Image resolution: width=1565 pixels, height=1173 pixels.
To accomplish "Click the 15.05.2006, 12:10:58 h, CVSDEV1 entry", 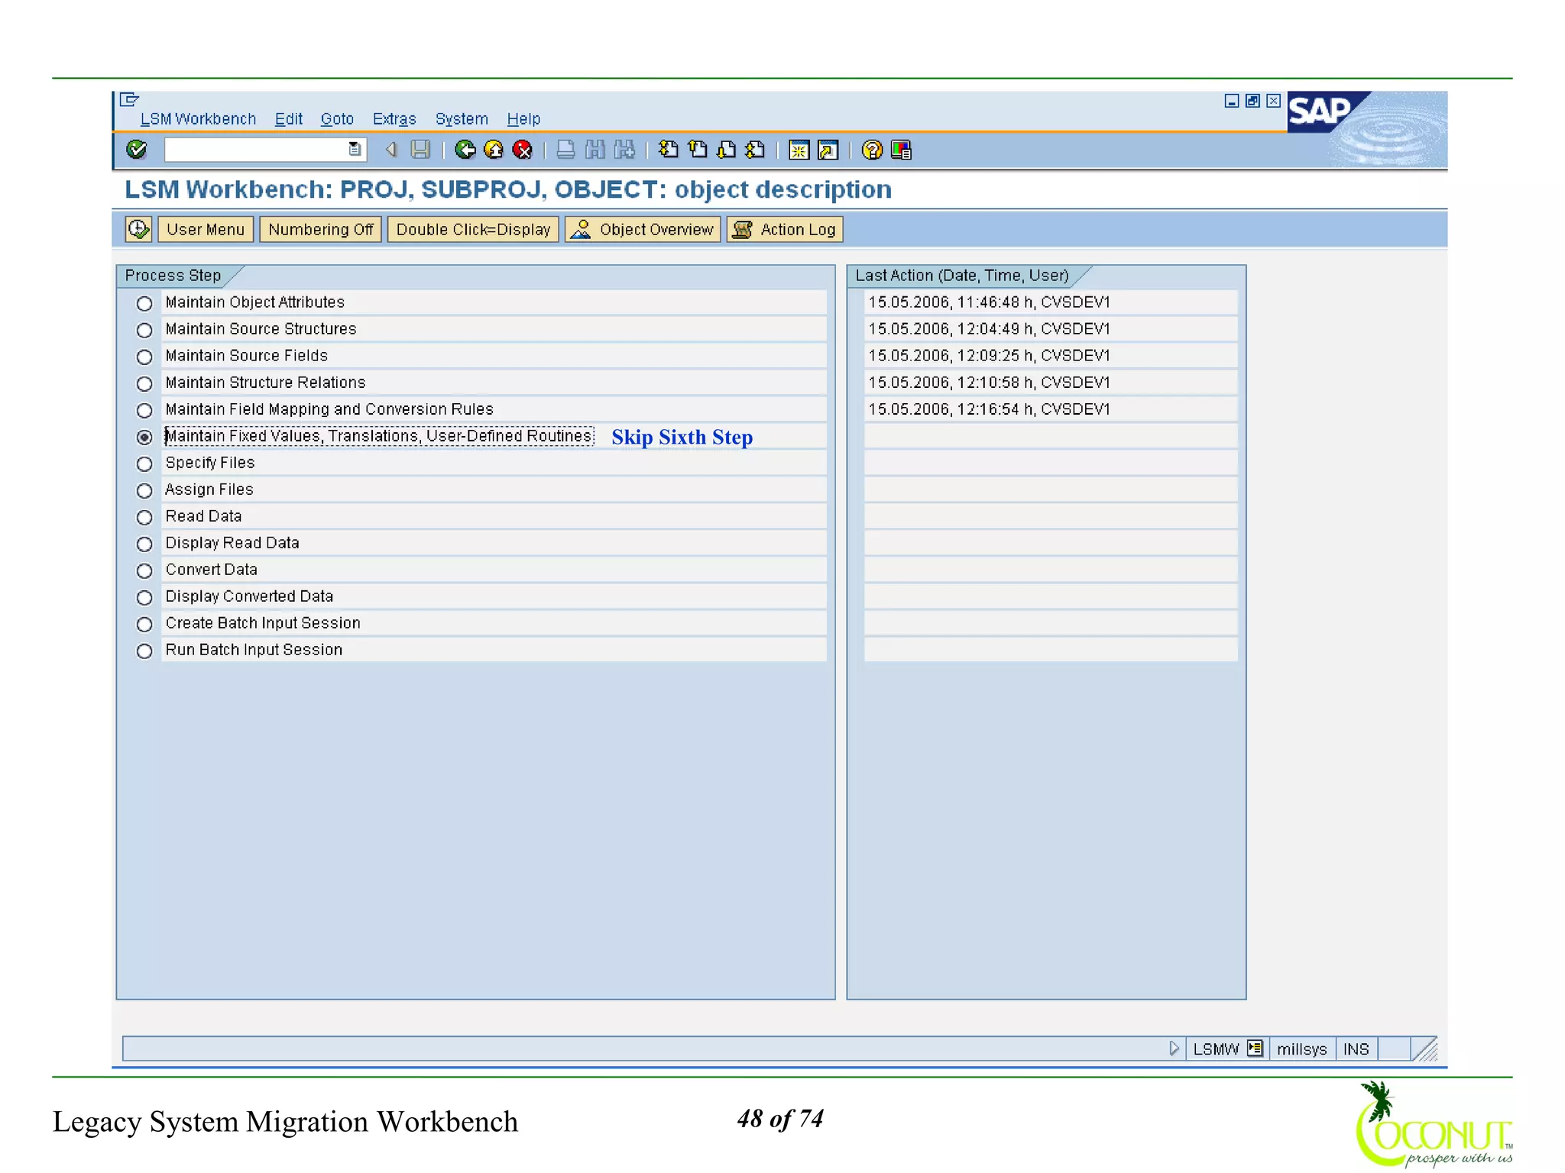I will click(990, 383).
